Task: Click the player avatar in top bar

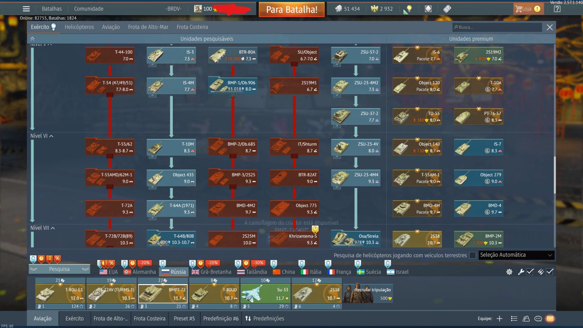Action: 198,9
